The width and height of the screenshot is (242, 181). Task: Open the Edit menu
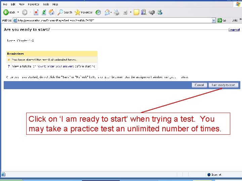pyautogui.click(x=13, y=4)
